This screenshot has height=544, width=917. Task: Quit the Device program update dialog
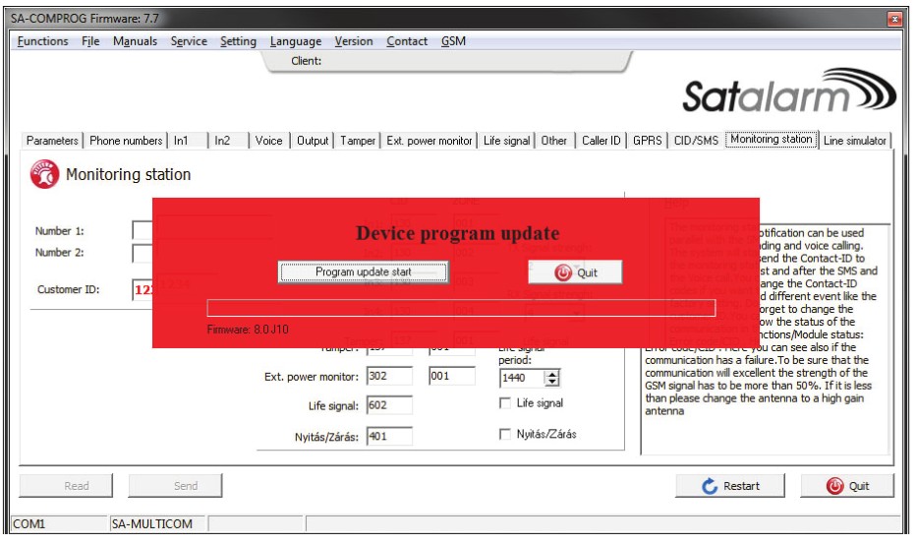576,272
